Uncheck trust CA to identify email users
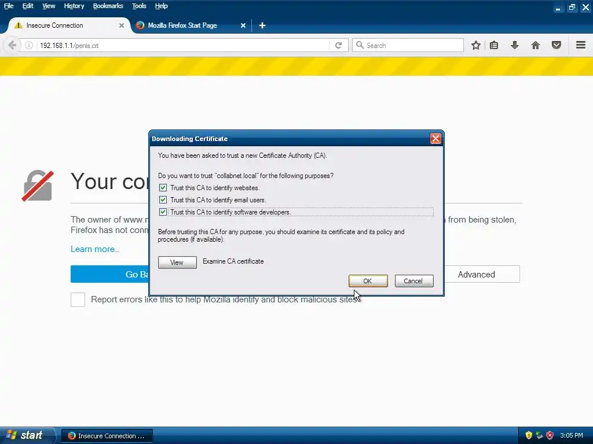The height and width of the screenshot is (444, 593). pos(163,199)
